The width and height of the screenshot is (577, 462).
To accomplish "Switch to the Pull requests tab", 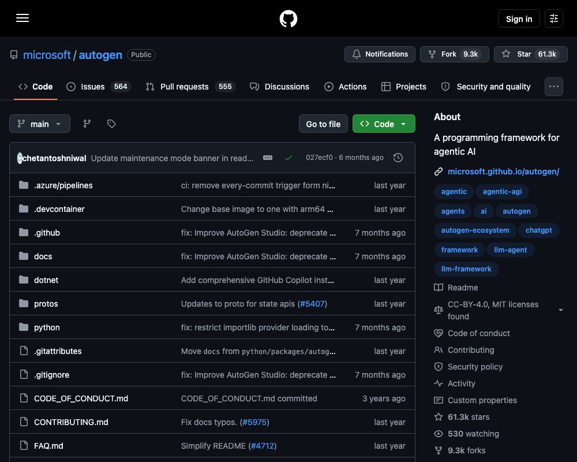I will pos(190,87).
